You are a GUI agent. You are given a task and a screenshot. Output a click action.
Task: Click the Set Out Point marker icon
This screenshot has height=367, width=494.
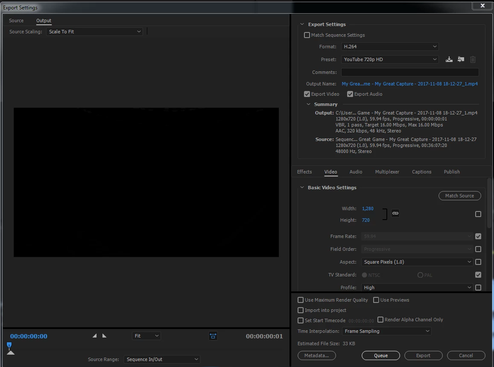click(x=104, y=336)
